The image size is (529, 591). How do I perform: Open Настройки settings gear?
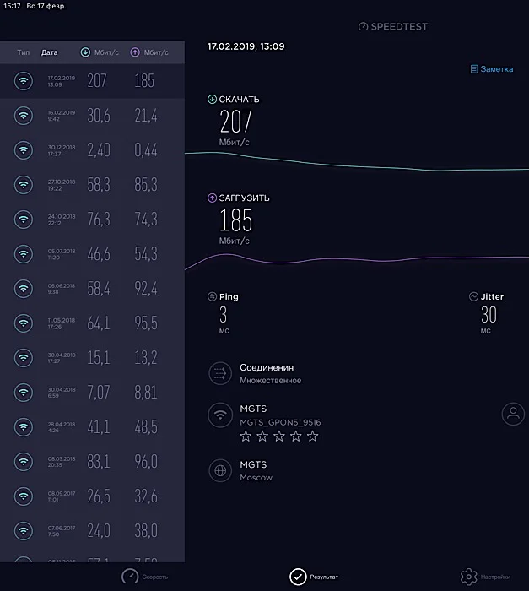pyautogui.click(x=483, y=577)
